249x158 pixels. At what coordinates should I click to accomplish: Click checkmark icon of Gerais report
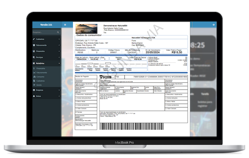[x=34, y=85]
